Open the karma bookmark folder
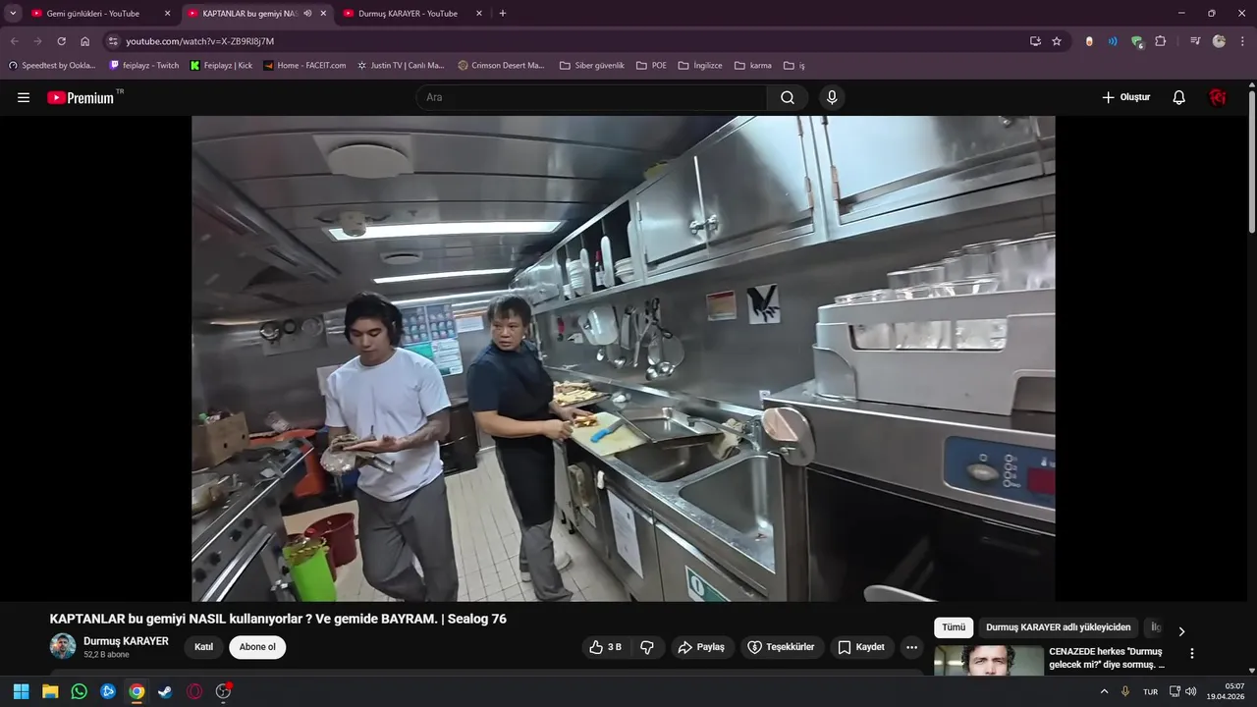Viewport: 1257px width, 707px height. 753,66
